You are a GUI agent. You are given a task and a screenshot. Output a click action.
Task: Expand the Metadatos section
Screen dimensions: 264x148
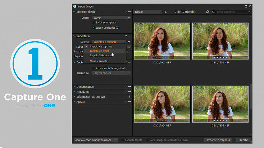(74, 92)
